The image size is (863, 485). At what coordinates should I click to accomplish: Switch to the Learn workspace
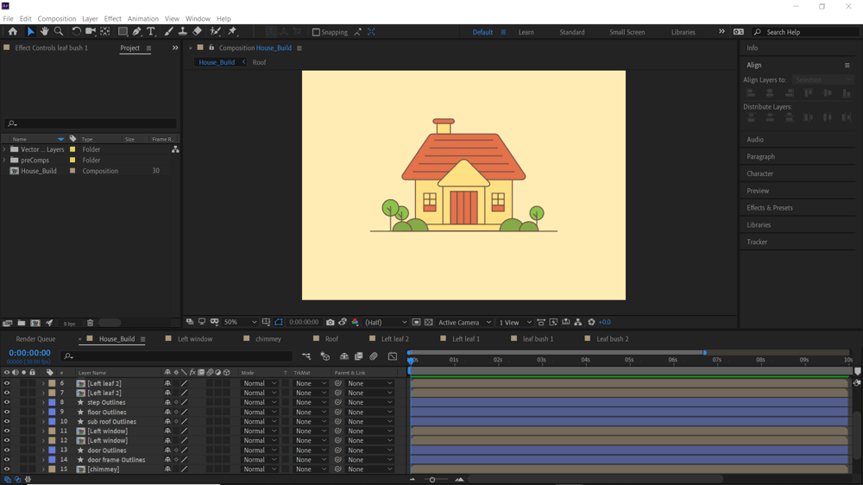click(526, 32)
